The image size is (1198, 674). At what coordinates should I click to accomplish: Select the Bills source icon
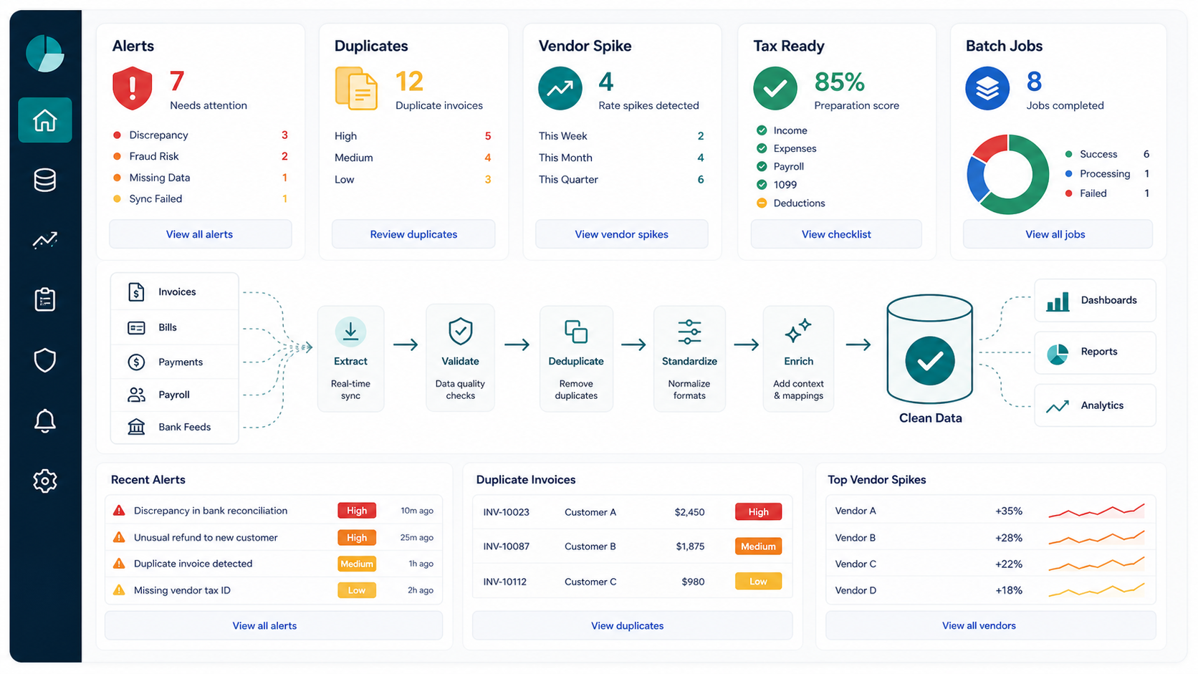point(136,327)
